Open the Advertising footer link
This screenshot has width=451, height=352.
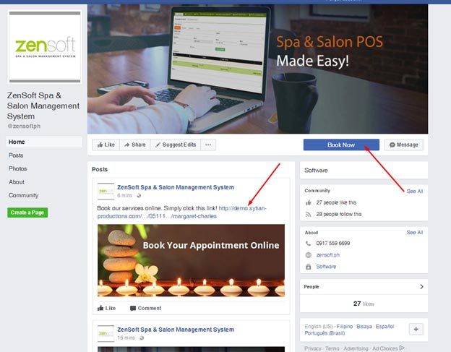tap(356, 348)
